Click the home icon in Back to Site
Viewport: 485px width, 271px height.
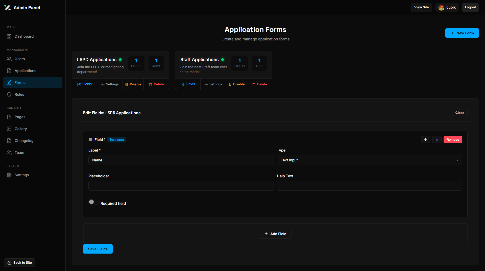[9, 263]
